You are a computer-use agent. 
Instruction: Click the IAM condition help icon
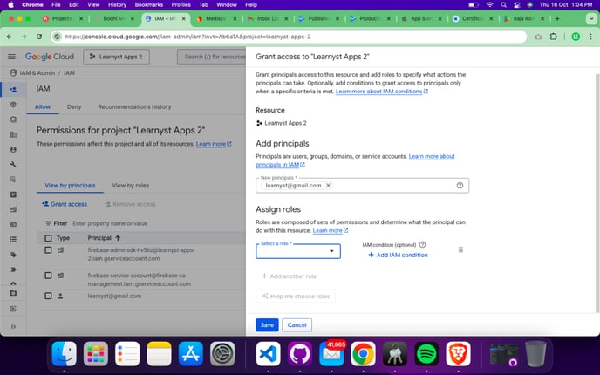point(423,245)
